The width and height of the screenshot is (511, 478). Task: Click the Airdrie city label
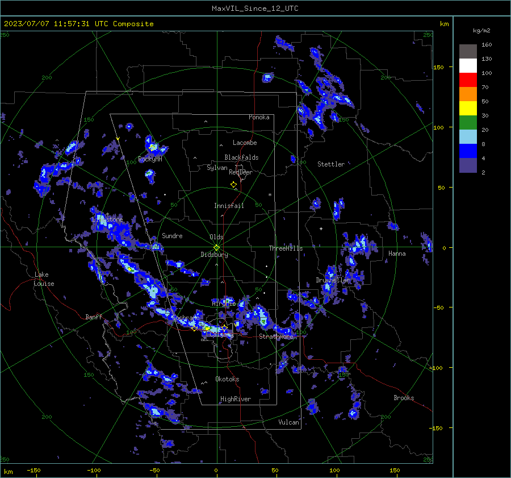click(224, 304)
